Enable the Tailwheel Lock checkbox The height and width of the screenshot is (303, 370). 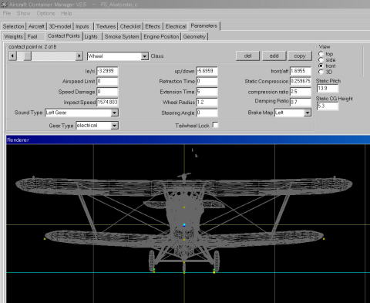point(215,125)
